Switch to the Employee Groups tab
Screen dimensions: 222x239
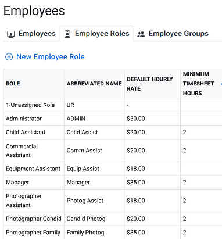(x=173, y=34)
